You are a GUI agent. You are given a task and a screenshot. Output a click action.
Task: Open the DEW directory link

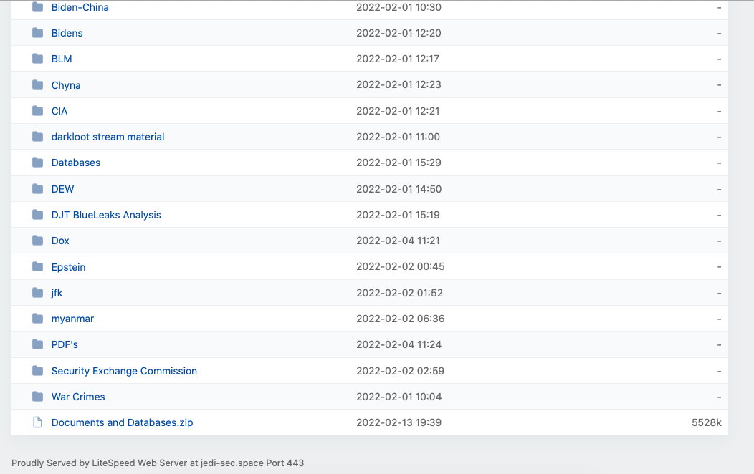tap(62, 189)
